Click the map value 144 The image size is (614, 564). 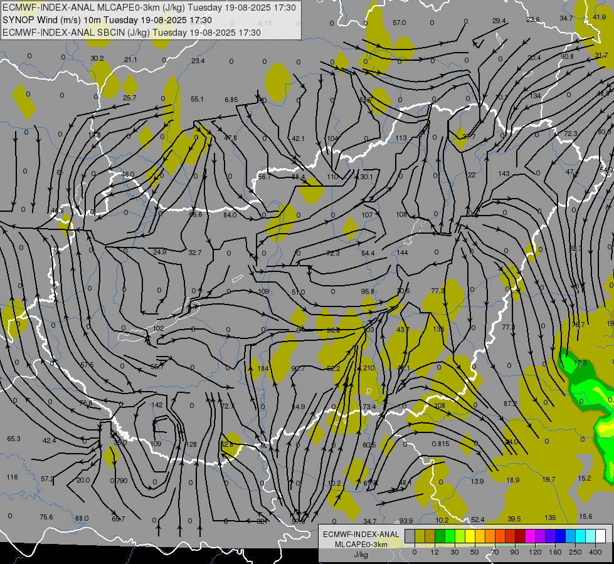(402, 253)
